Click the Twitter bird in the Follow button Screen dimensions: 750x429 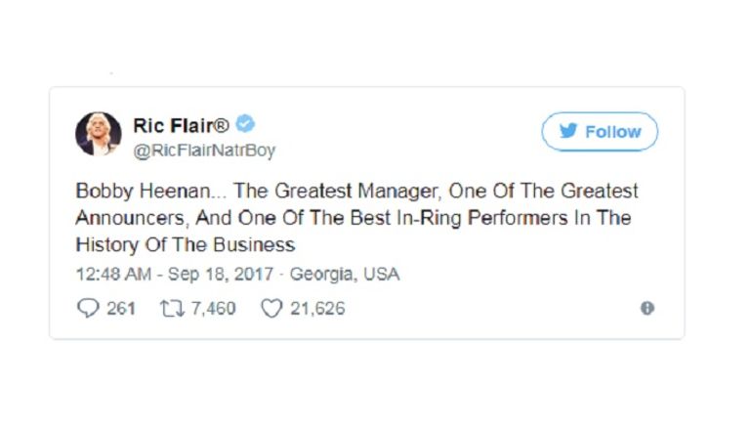(x=567, y=132)
